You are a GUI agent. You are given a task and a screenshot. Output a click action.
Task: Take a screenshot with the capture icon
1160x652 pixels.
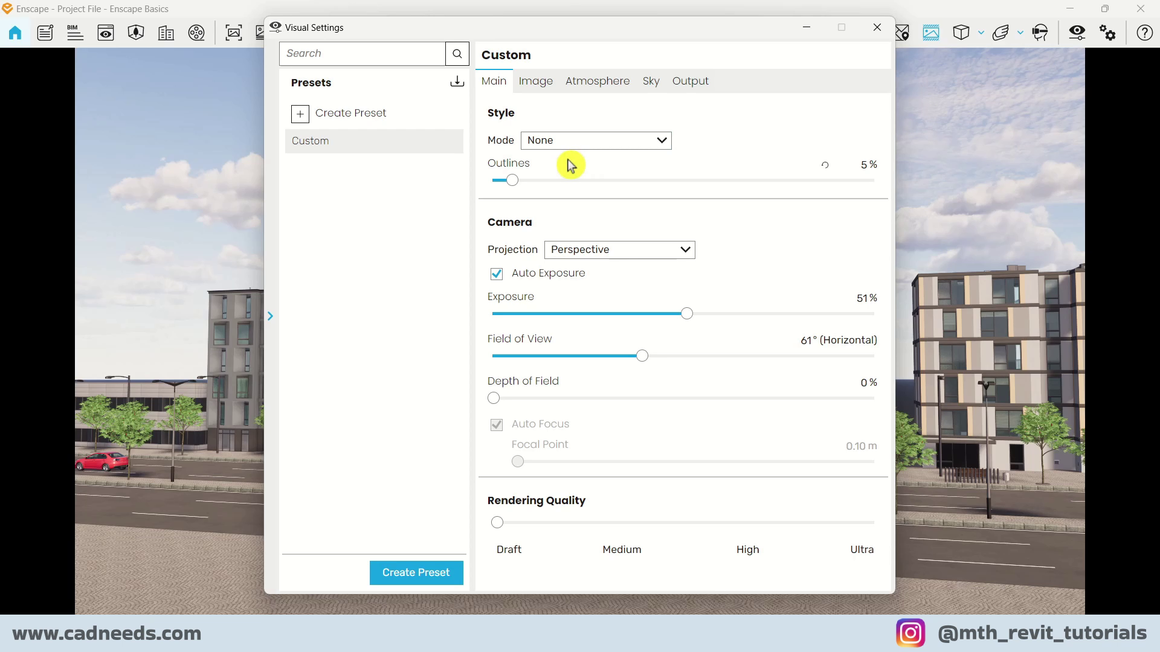pos(234,33)
